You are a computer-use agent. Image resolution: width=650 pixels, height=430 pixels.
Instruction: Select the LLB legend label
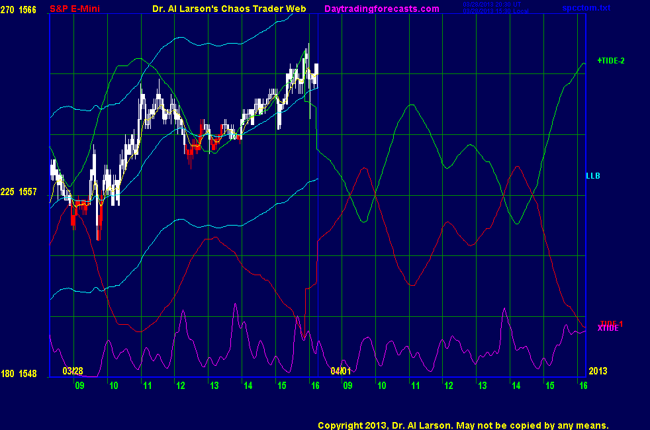[593, 176]
